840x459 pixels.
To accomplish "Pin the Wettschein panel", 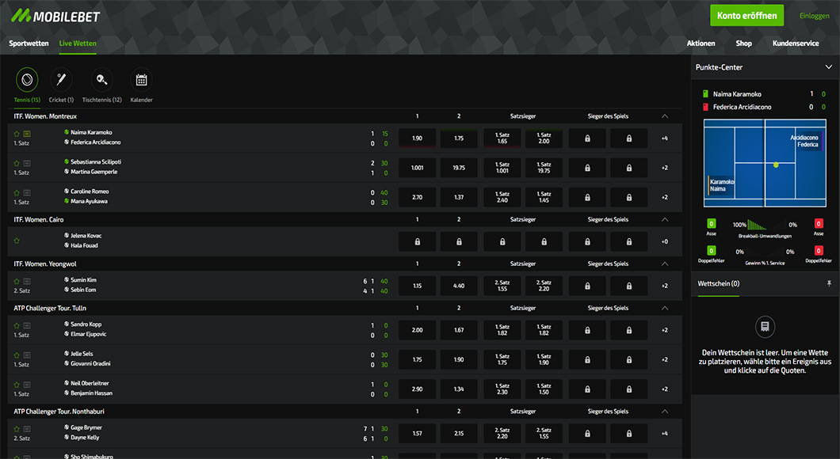I will [x=829, y=283].
